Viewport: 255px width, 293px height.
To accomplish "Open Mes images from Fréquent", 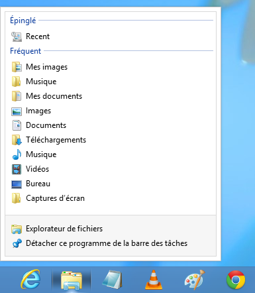I will click(111, 67).
